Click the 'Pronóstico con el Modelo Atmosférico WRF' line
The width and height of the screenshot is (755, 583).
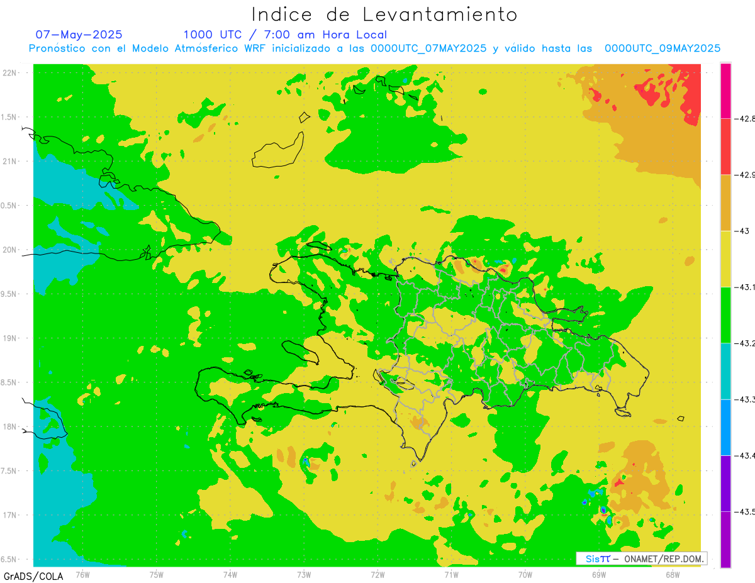pos(374,48)
